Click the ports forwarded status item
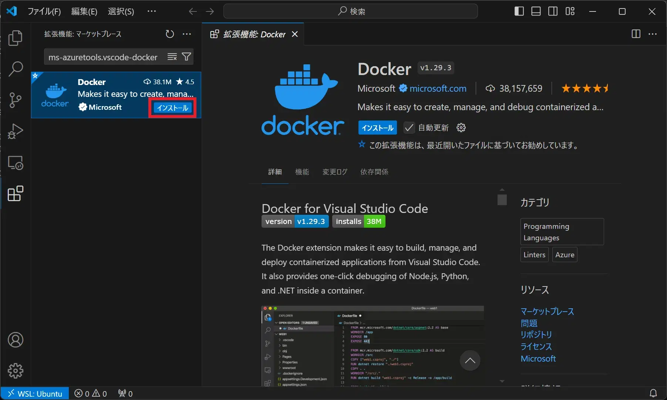667x400 pixels. point(125,394)
